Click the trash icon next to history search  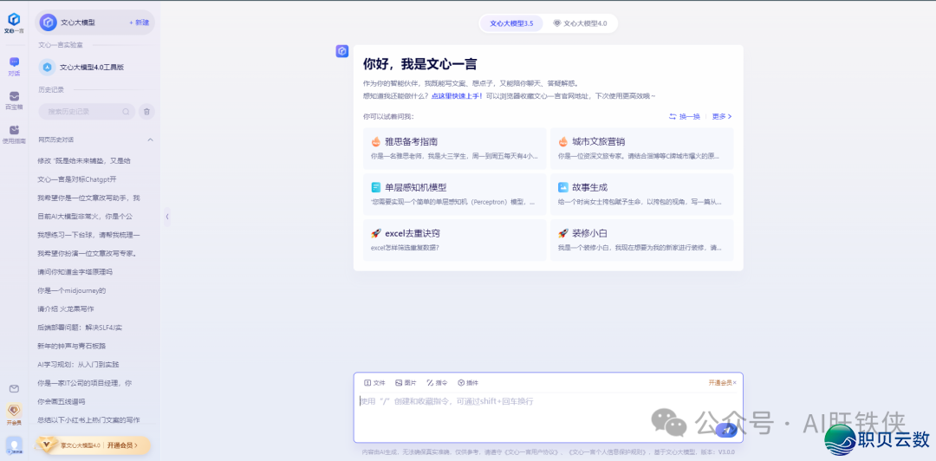click(146, 111)
